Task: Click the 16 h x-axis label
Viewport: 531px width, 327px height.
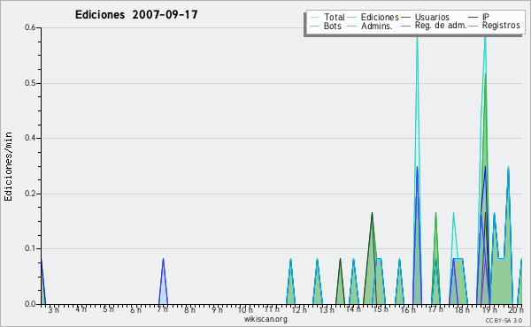Action: point(408,309)
